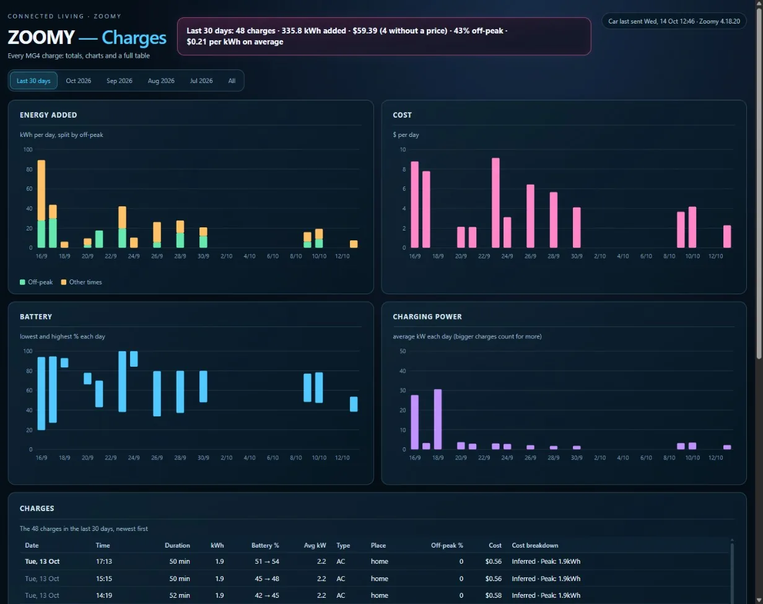
Task: Sort table by Time column header
Action: tap(103, 545)
